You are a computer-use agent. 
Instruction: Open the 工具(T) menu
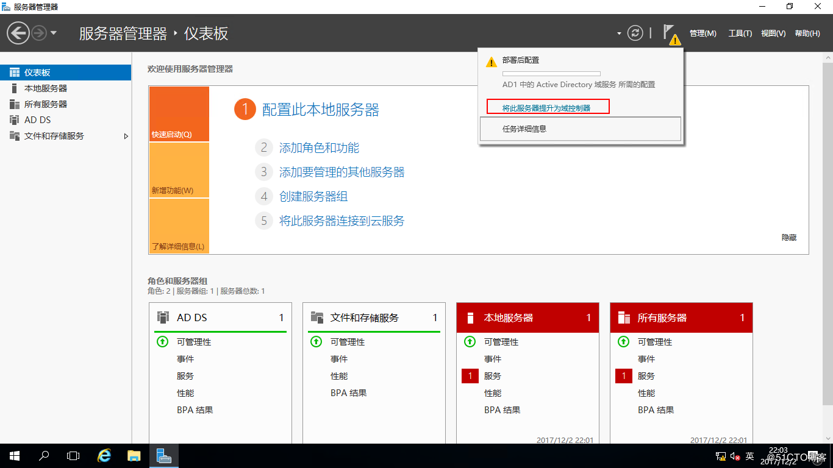click(740, 34)
